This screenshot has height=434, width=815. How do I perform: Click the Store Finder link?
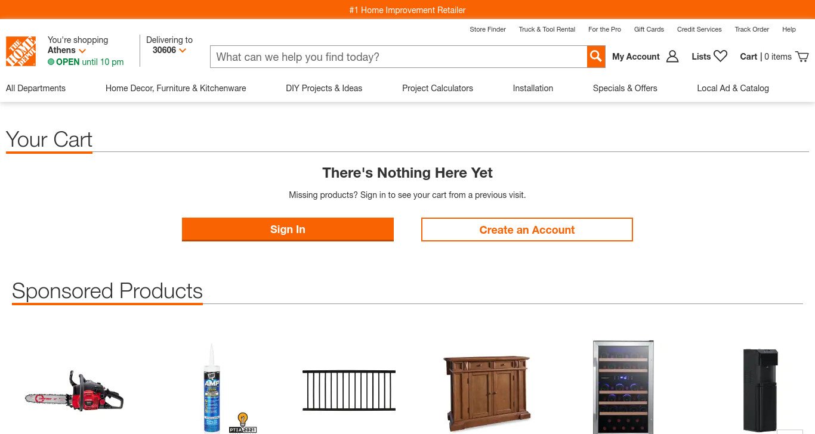tap(487, 29)
